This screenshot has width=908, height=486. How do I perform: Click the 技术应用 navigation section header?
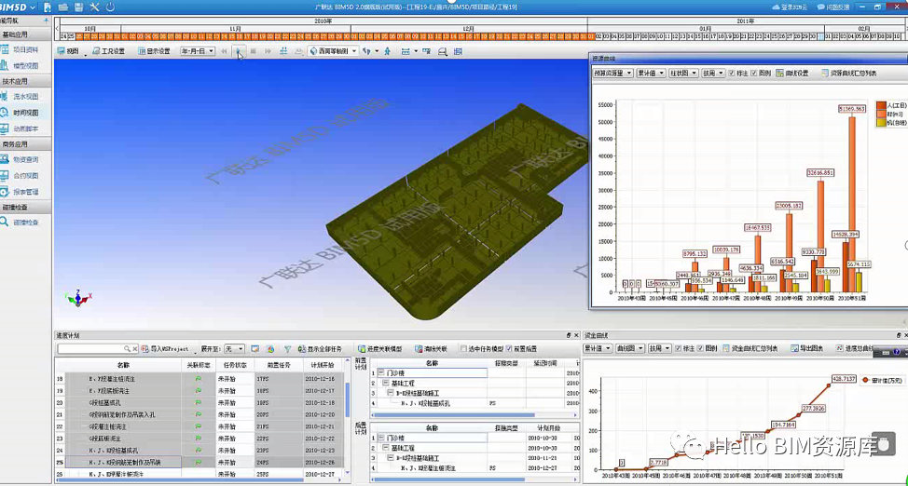point(26,82)
